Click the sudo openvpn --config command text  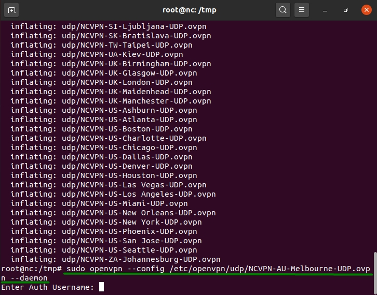click(x=115, y=269)
